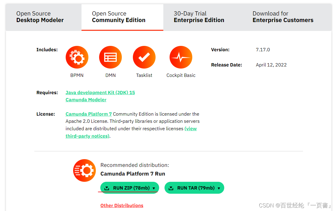Viewport: 335px width, 211px height.
Task: View third-party notices link
Action: point(131,132)
